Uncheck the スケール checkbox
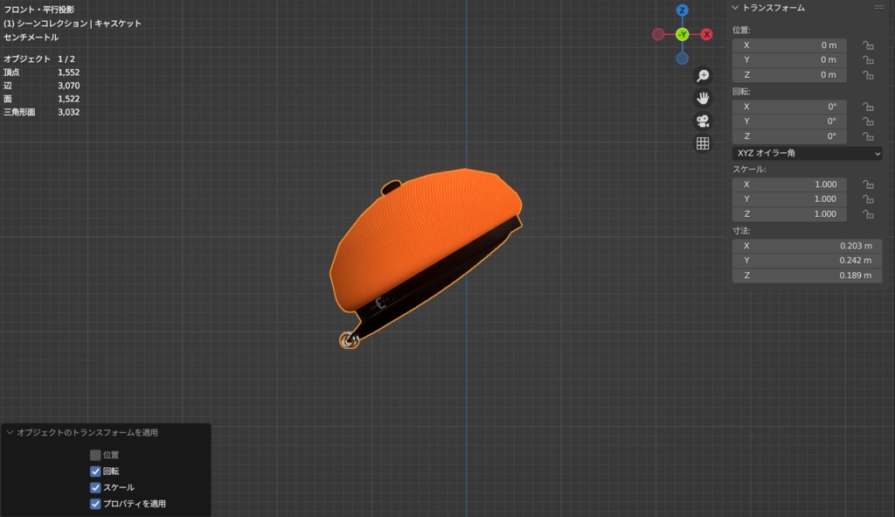The height and width of the screenshot is (517, 895). [95, 487]
